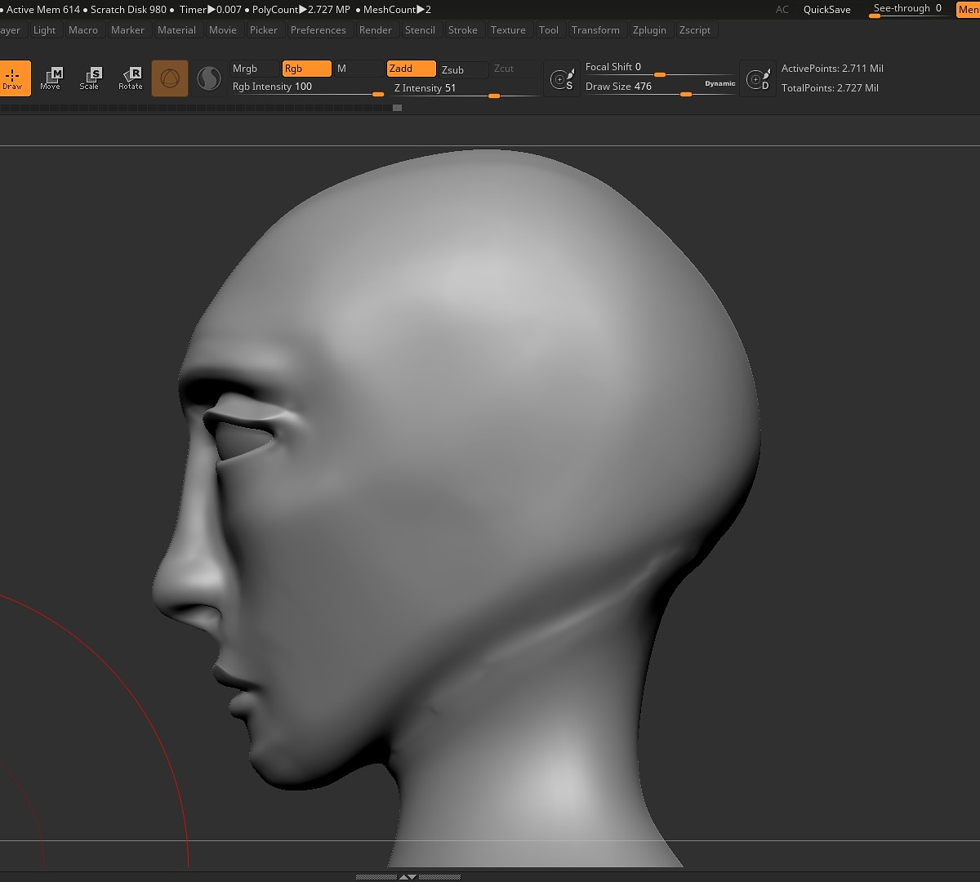Open the Picker menu
This screenshot has height=882, width=980.
(x=264, y=30)
